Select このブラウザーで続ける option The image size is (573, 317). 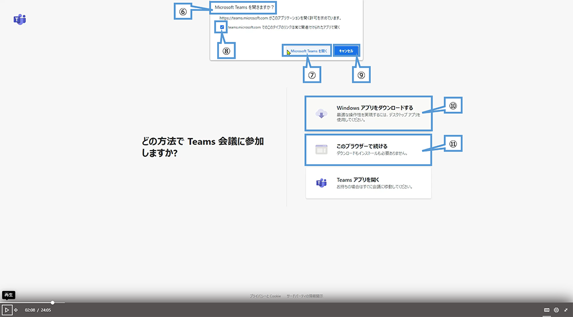tap(368, 149)
